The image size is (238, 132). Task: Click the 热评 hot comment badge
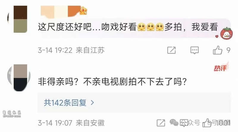pyautogui.click(x=221, y=68)
